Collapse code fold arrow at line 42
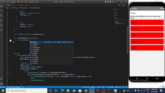 click(x=9, y=38)
